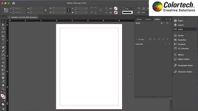Click the reference point locator grid

(x=6, y=10)
